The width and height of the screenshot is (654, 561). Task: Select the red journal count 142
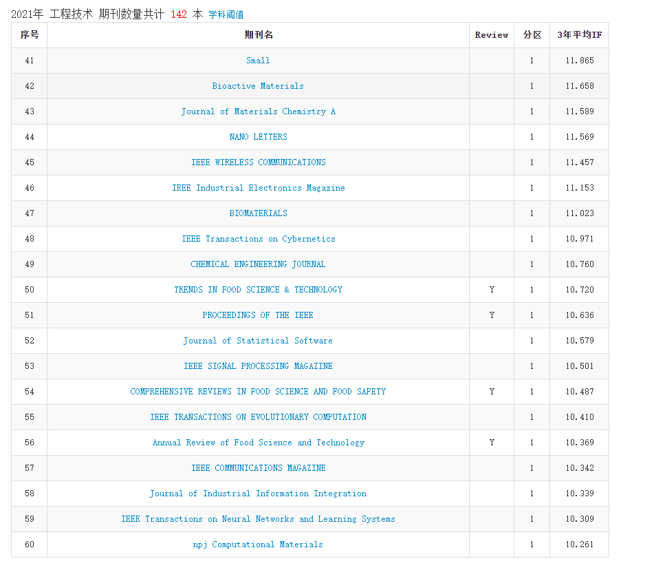coord(179,14)
